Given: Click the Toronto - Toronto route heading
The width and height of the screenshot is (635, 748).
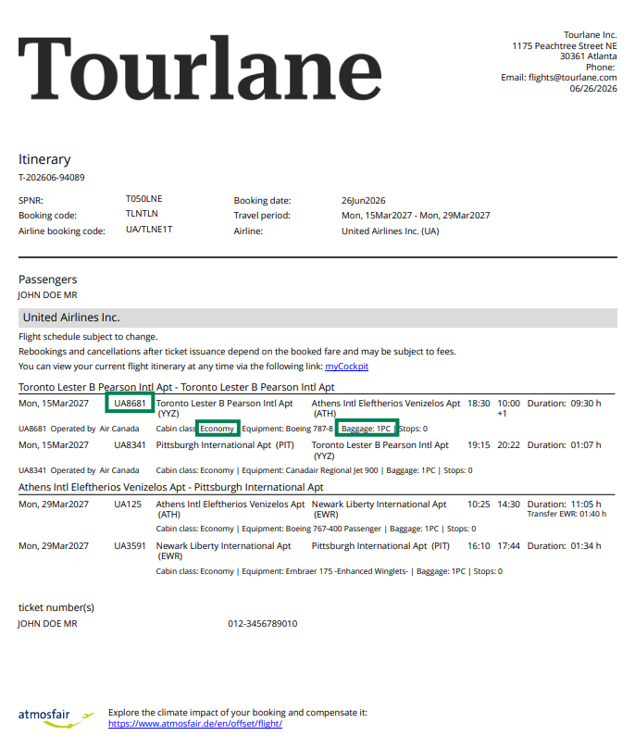Looking at the screenshot, I should pyautogui.click(x=177, y=387).
